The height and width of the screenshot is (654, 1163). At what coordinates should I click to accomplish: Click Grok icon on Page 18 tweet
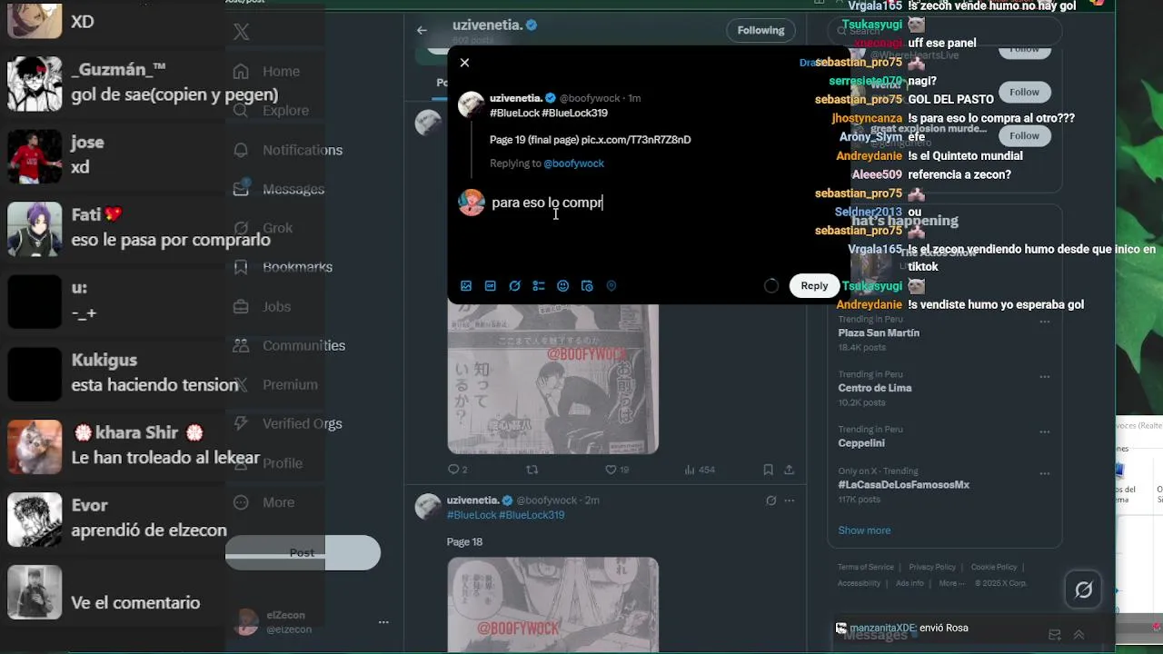point(770,500)
